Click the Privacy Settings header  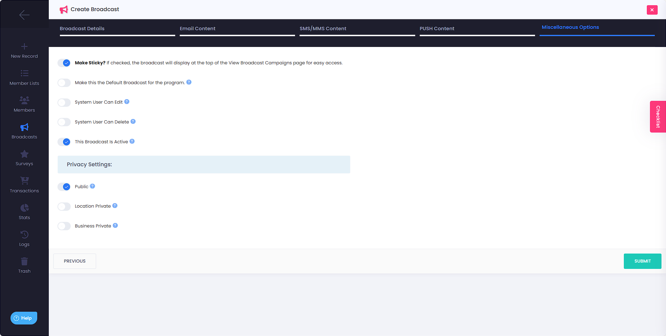(x=204, y=165)
